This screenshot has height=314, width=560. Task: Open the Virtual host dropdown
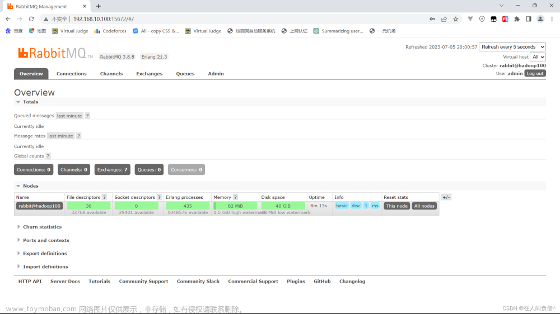click(x=538, y=56)
